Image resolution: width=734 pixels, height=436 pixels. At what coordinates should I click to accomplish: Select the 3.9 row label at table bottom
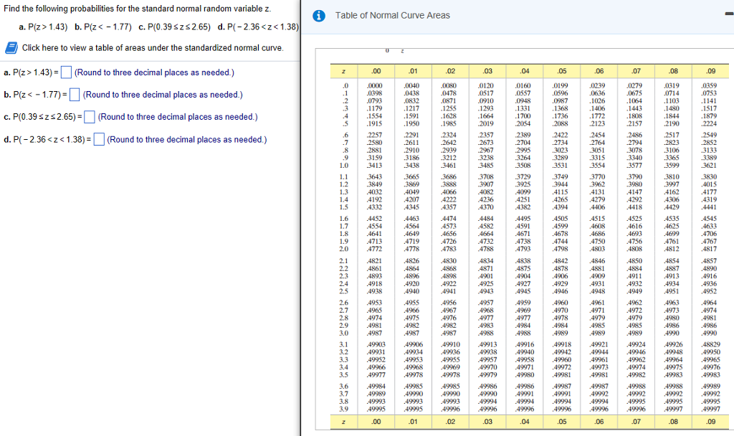pyautogui.click(x=343, y=409)
